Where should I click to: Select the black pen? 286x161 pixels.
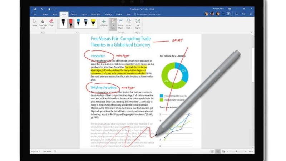tap(63, 23)
